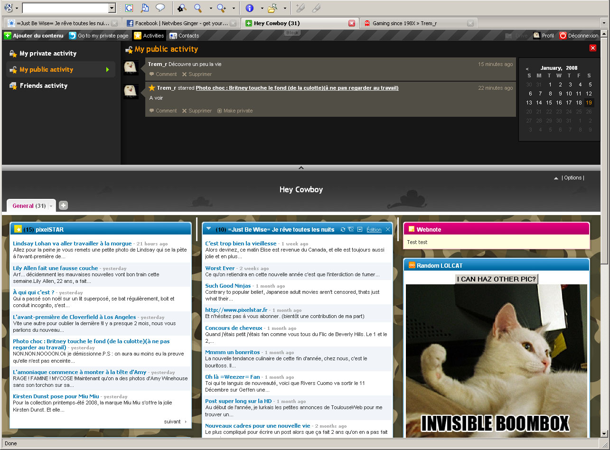Close the Just Be Wise widget

pyautogui.click(x=388, y=230)
